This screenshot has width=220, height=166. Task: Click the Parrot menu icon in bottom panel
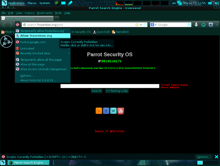3,163
